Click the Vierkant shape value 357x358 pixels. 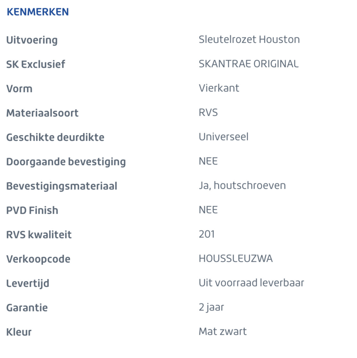(x=219, y=88)
